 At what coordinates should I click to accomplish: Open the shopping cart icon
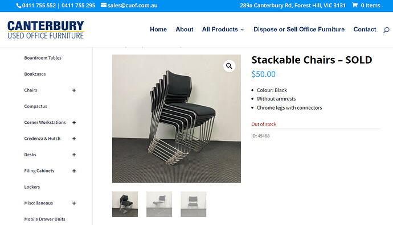pyautogui.click(x=355, y=5)
